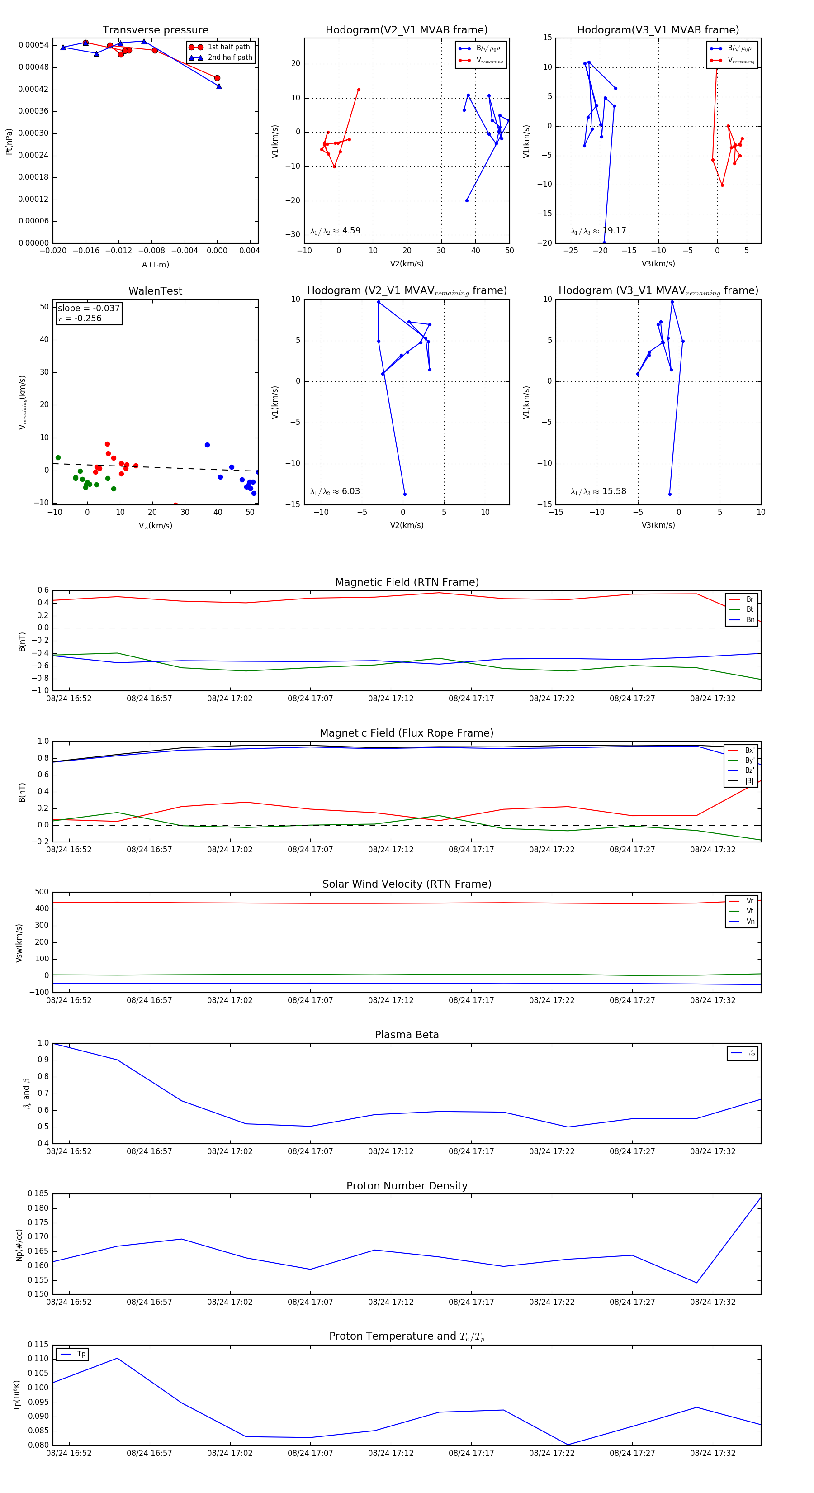Click the 'Proton Number Density' title
The image size is (814, 1493).
click(407, 1186)
